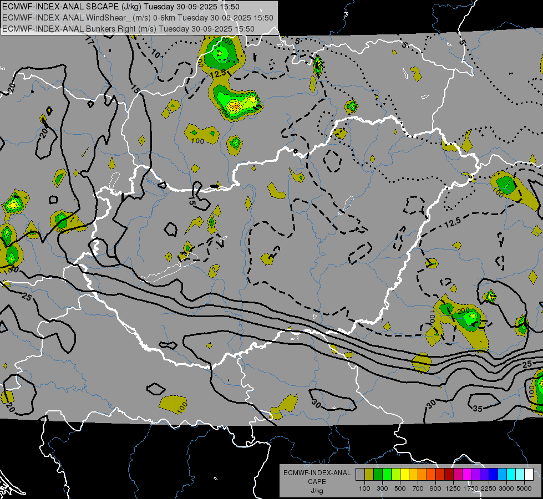Select the WindShear 0-6km title line
This screenshot has height=499, width=543.
[x=138, y=18]
